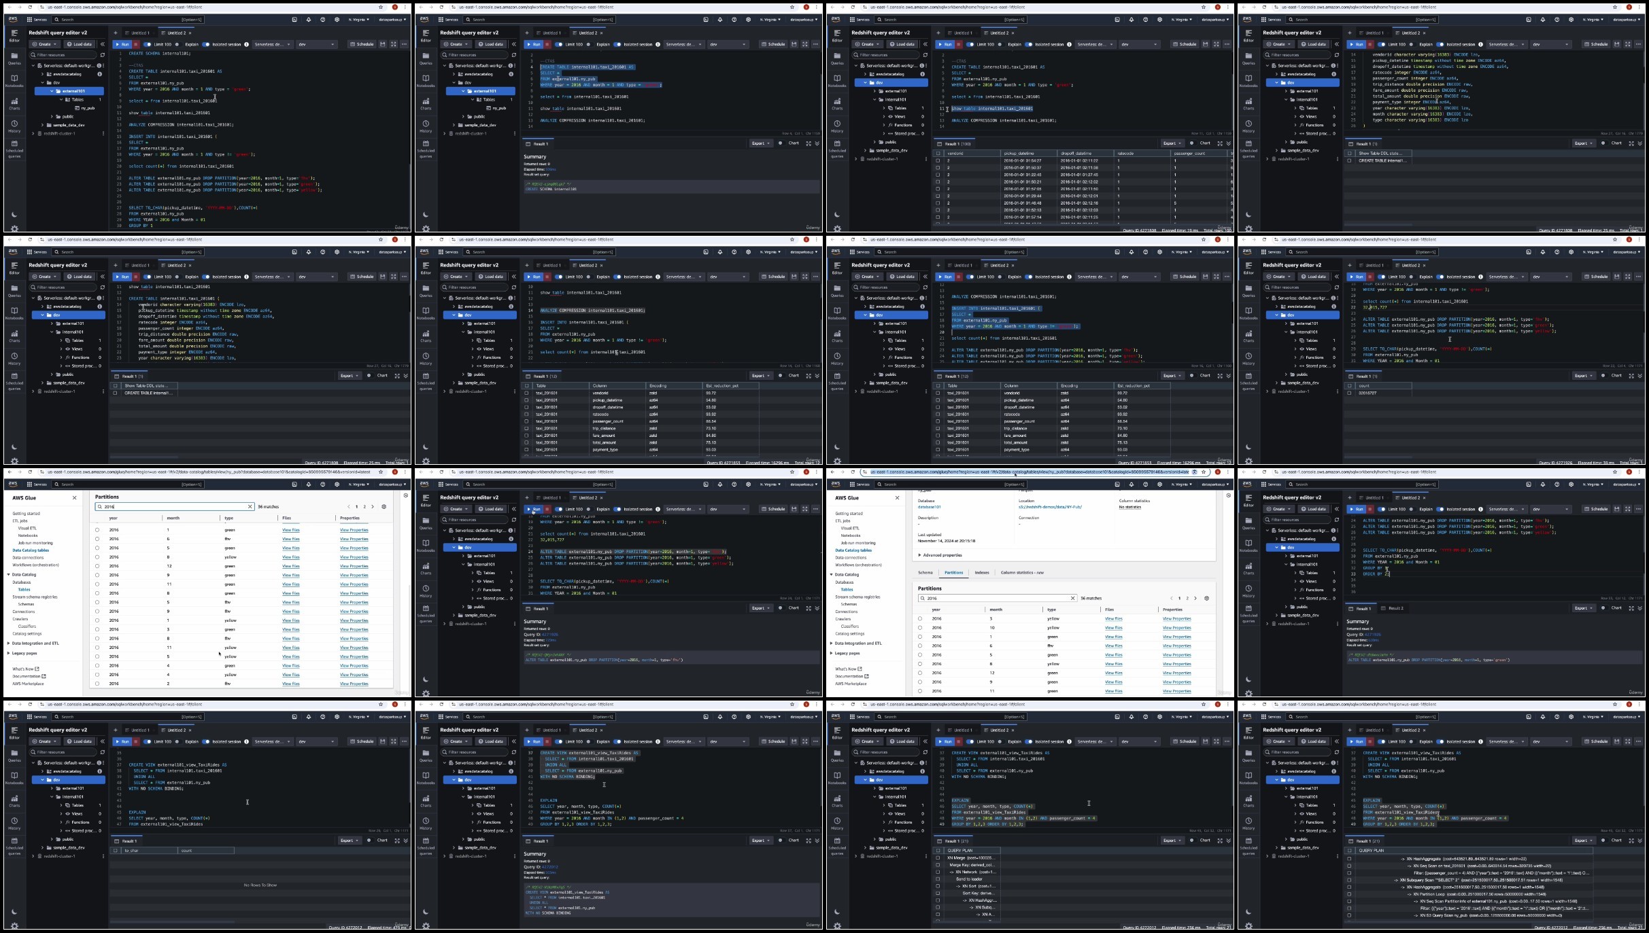This screenshot has height=933, width=1649.
Task: Switch to the Indexes tab
Action: coord(982,572)
